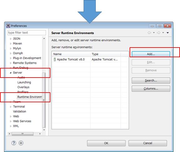
Task: Expand the Mylyn tree node
Action: [11, 48]
